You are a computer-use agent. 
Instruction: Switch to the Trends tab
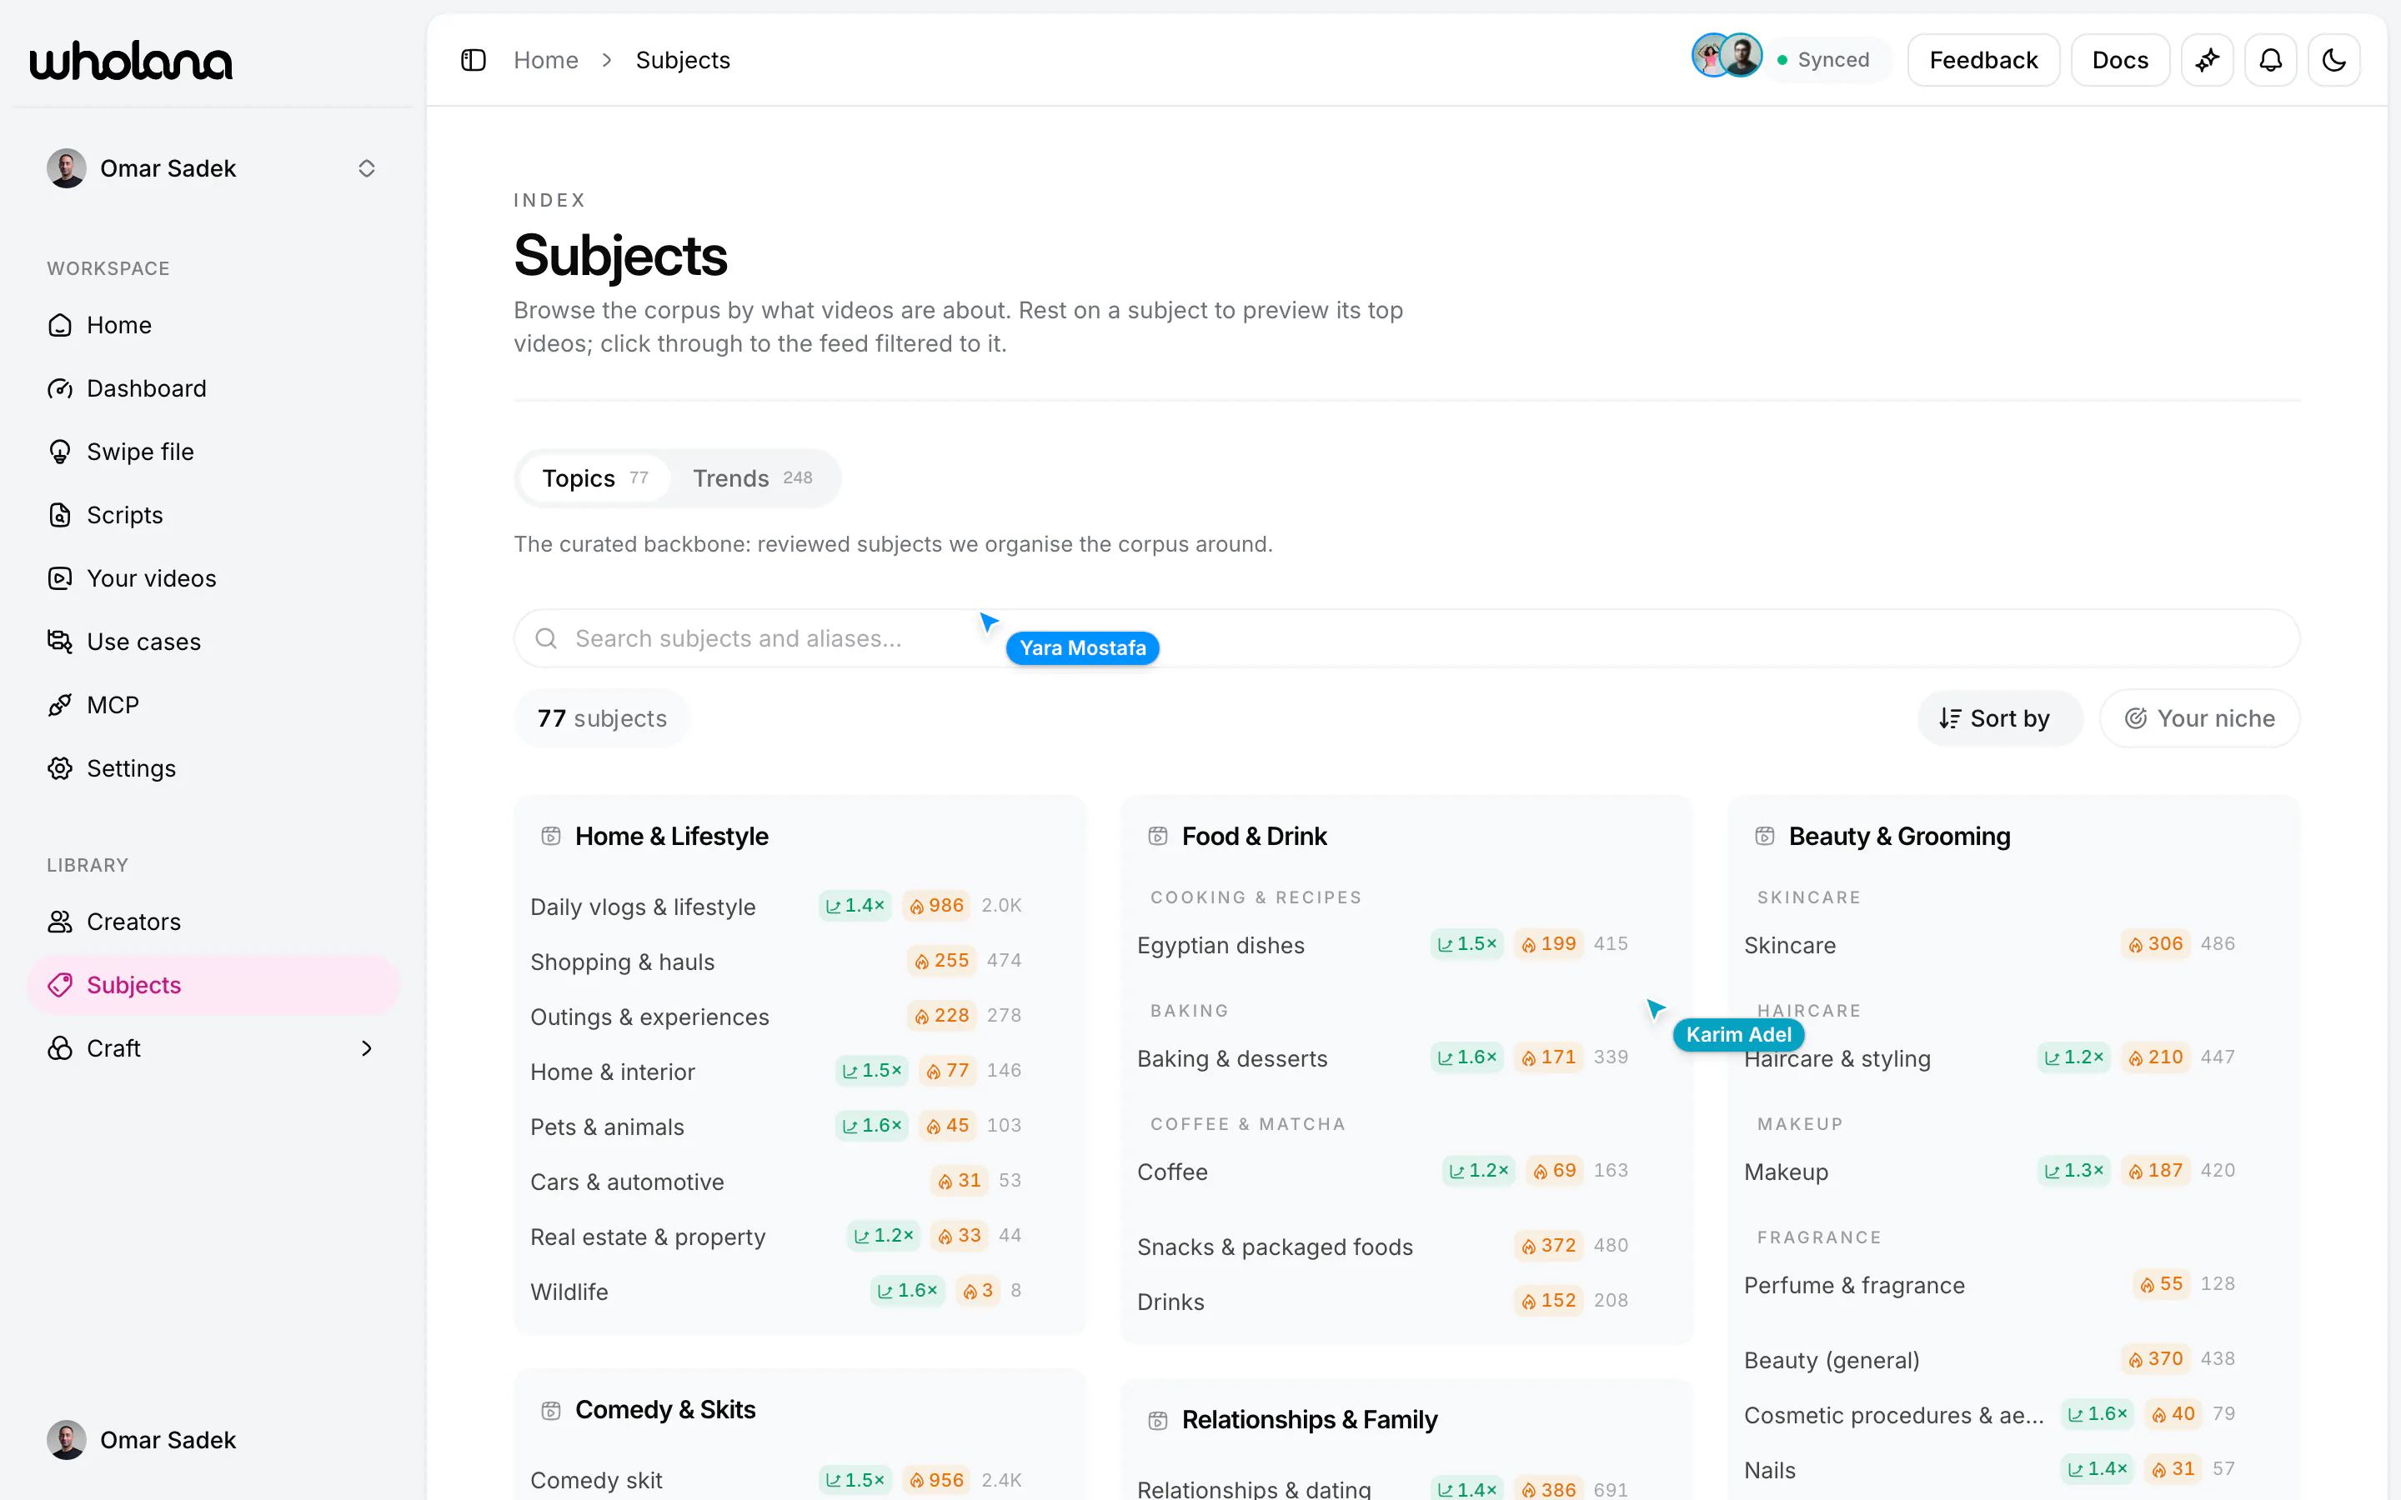click(752, 478)
